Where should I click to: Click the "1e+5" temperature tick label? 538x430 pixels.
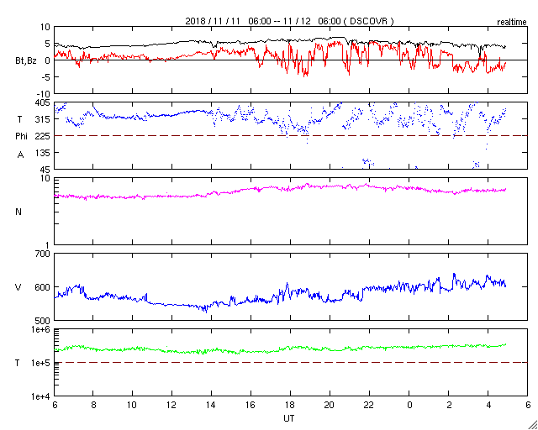click(40, 363)
